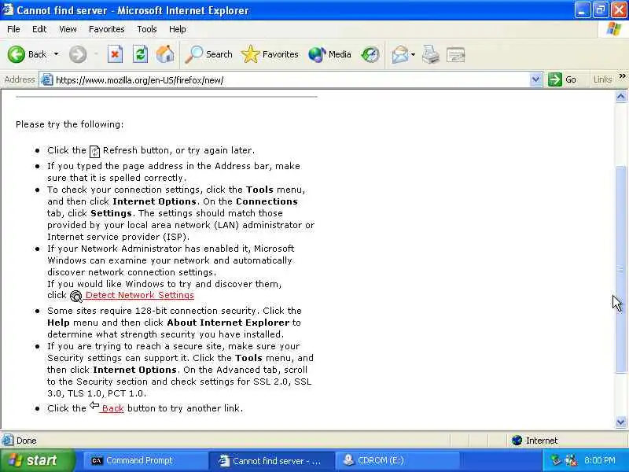Open the Favorites star button

pos(270,54)
